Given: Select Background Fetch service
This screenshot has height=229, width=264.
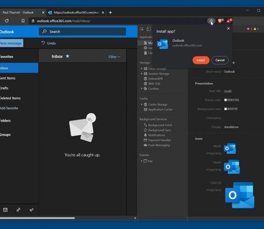Looking at the screenshot, I should pyautogui.click(x=158, y=125).
